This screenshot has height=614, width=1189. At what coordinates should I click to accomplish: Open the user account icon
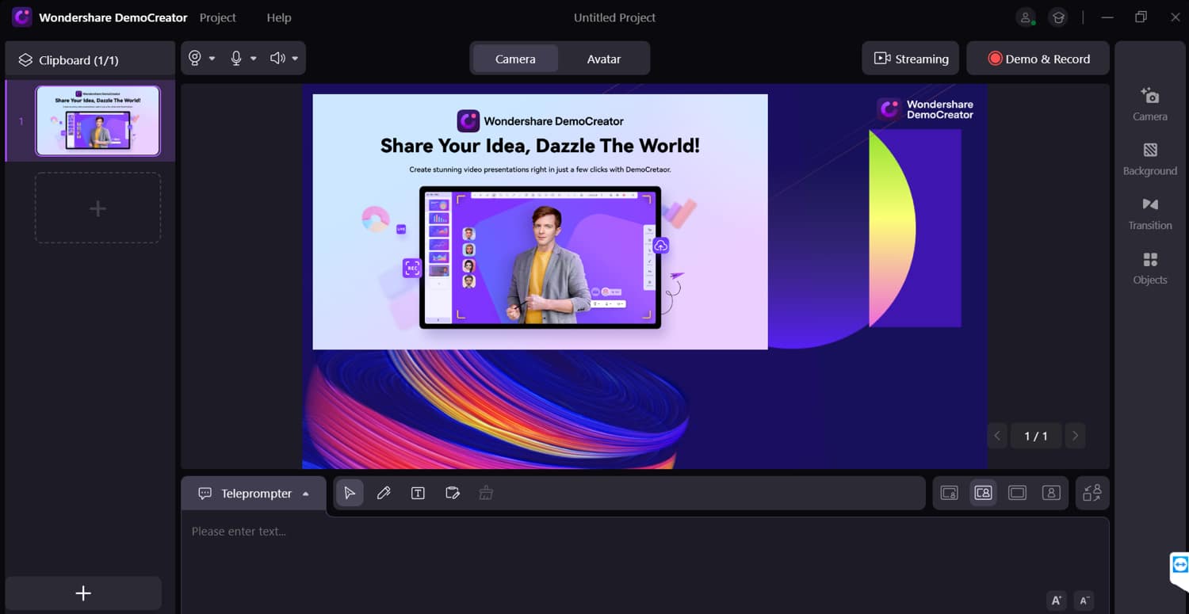1026,17
